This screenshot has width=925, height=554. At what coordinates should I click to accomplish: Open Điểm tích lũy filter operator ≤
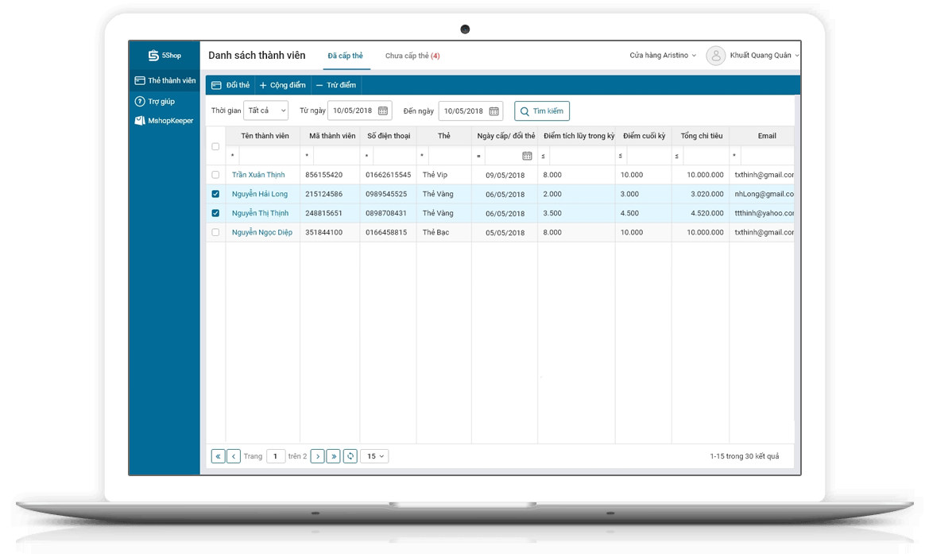pos(543,156)
